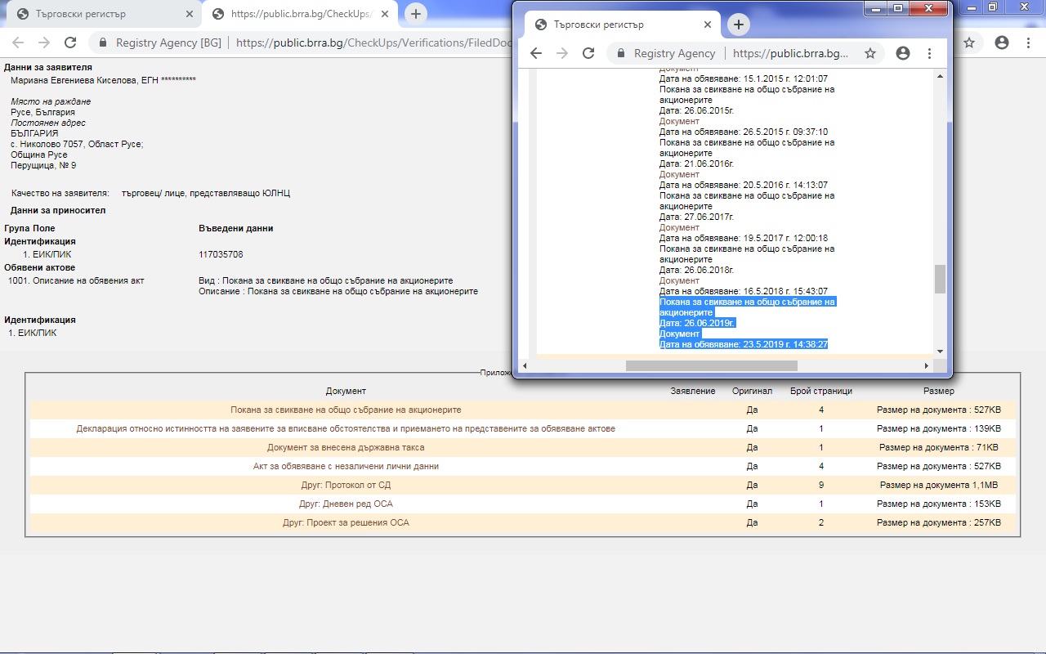
Task: Select the public.brra.bg tab in main window
Action: tap(298, 14)
